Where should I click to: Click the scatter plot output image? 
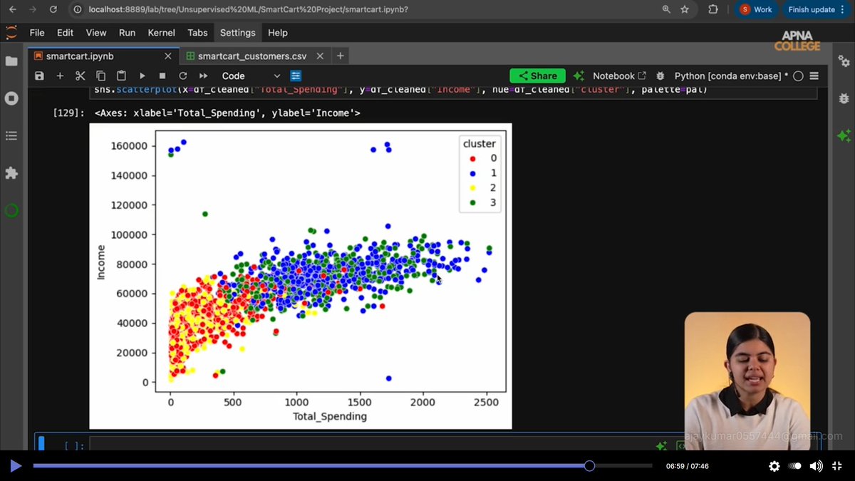pyautogui.click(x=301, y=276)
